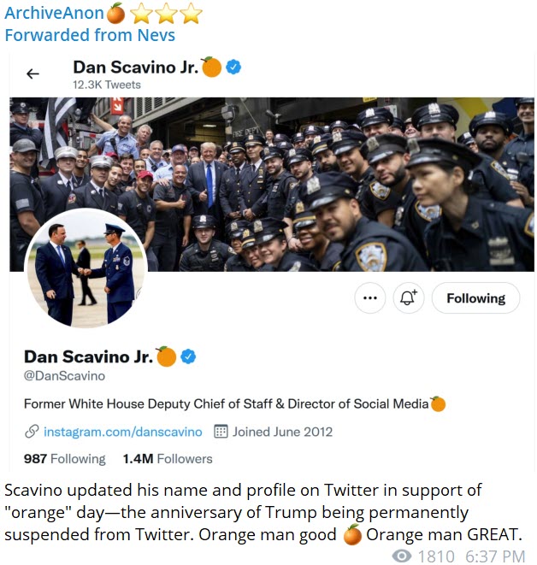Open the 987 Following list
The width and height of the screenshot is (537, 565).
coord(65,459)
